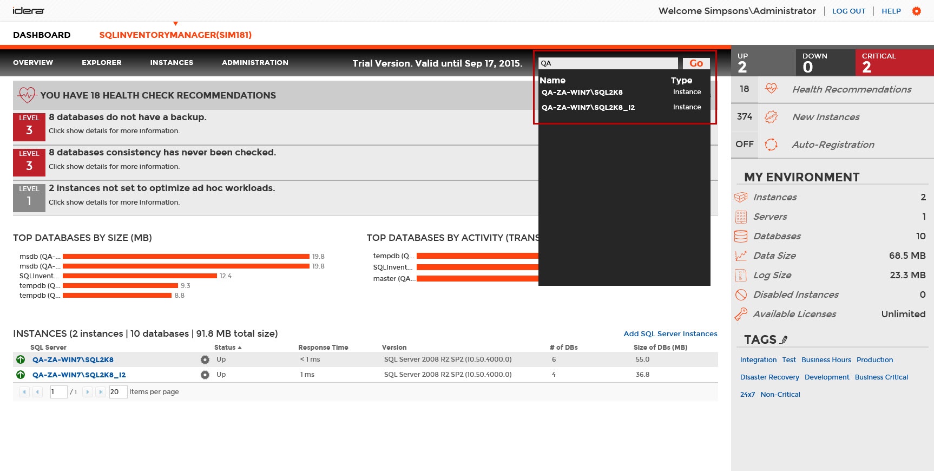This screenshot has width=934, height=471.
Task: Click Add SQL Server Instances link
Action: point(670,334)
